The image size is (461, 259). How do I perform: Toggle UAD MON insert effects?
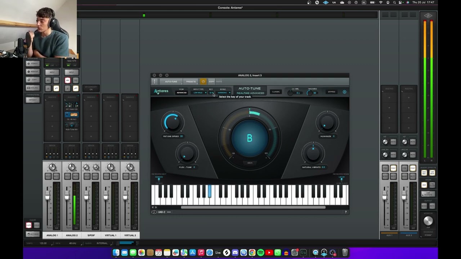click(x=432, y=173)
